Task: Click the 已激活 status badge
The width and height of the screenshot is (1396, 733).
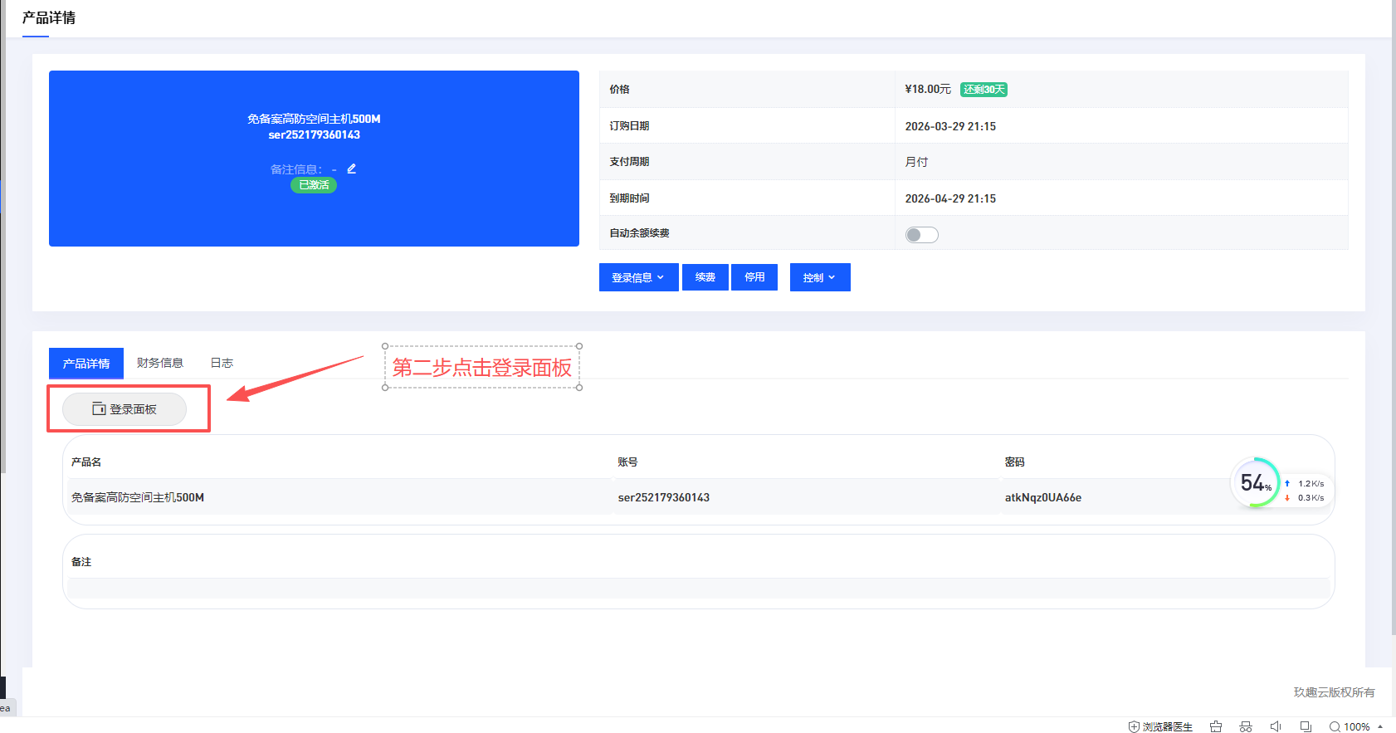Action: pyautogui.click(x=314, y=185)
